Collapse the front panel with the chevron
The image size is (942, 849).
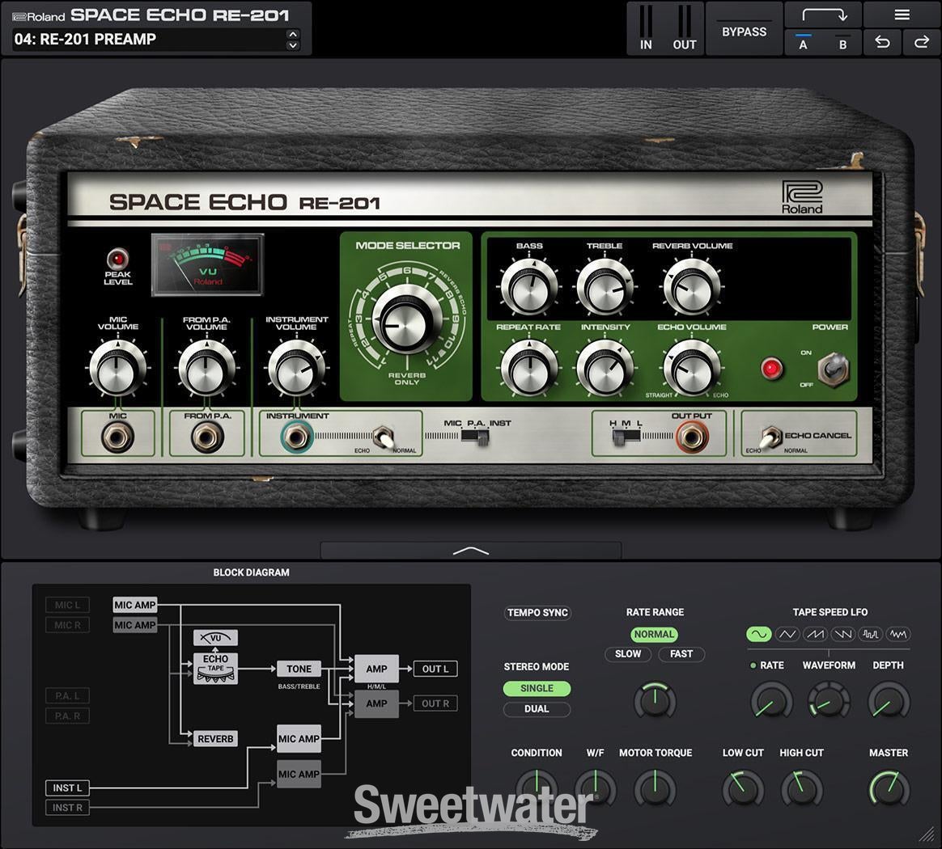[x=471, y=550]
